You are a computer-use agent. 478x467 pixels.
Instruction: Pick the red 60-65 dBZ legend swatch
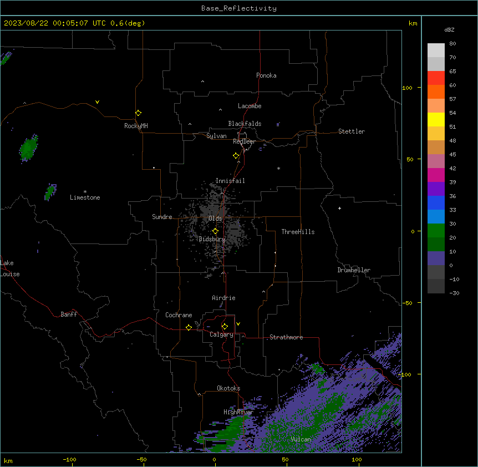(436, 78)
